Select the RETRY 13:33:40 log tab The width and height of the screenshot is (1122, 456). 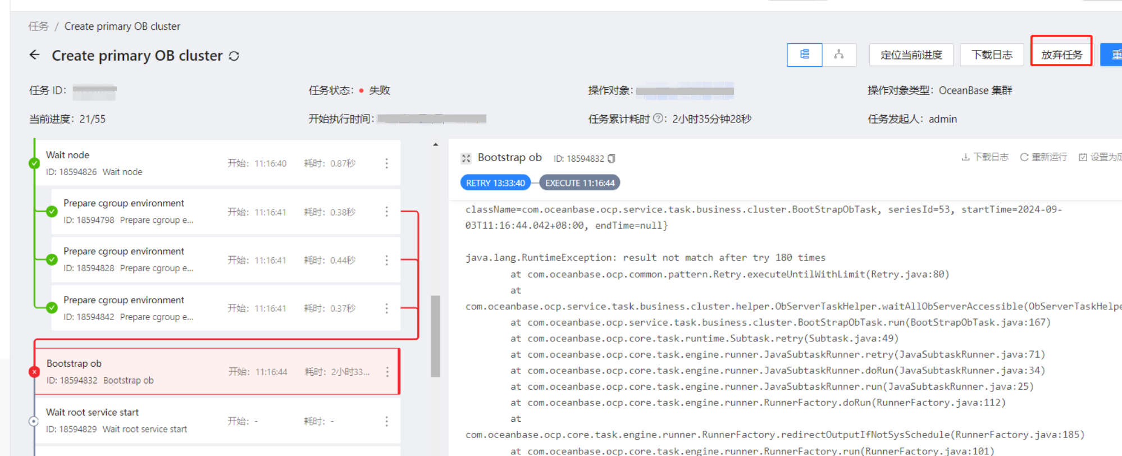495,183
